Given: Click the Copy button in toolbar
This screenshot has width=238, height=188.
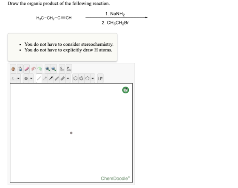Looking at the screenshot, I should coord(62,69).
